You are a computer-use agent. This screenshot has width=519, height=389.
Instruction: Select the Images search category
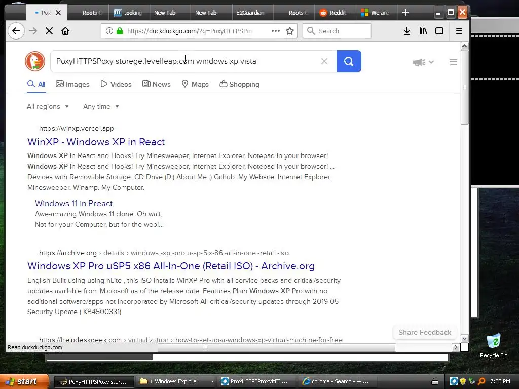tap(72, 84)
